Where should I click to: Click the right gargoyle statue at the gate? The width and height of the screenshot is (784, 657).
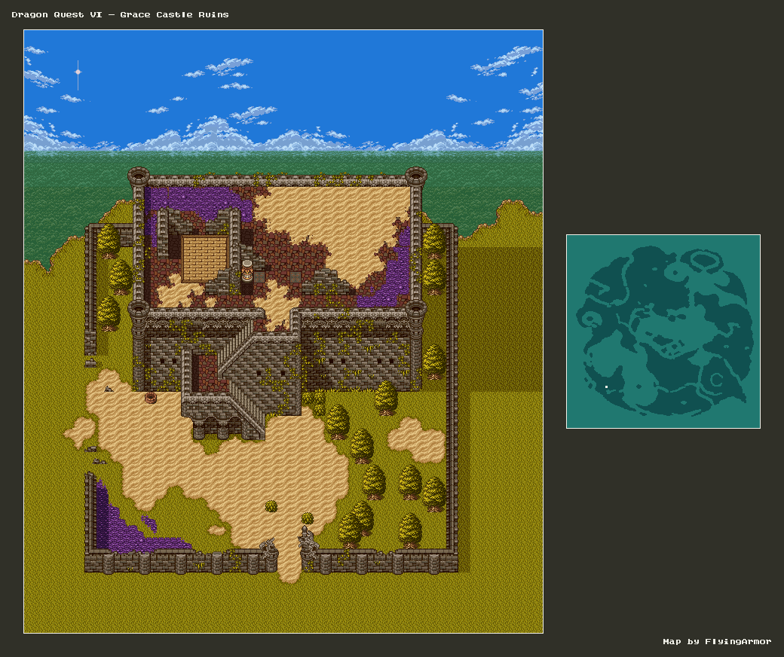(x=308, y=542)
